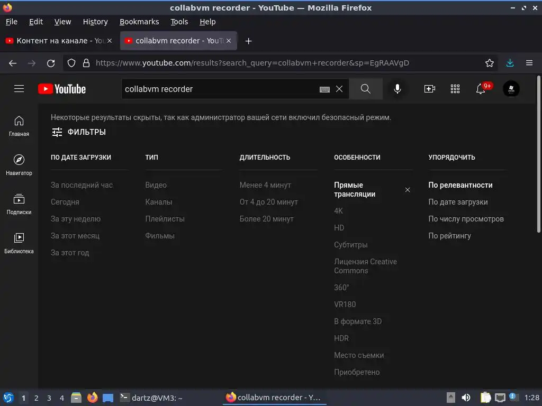The height and width of the screenshot is (406, 542).
Task: Open the Tools menu
Action: (x=179, y=22)
